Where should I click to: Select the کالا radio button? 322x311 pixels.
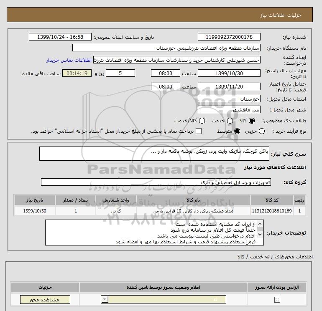(252, 121)
